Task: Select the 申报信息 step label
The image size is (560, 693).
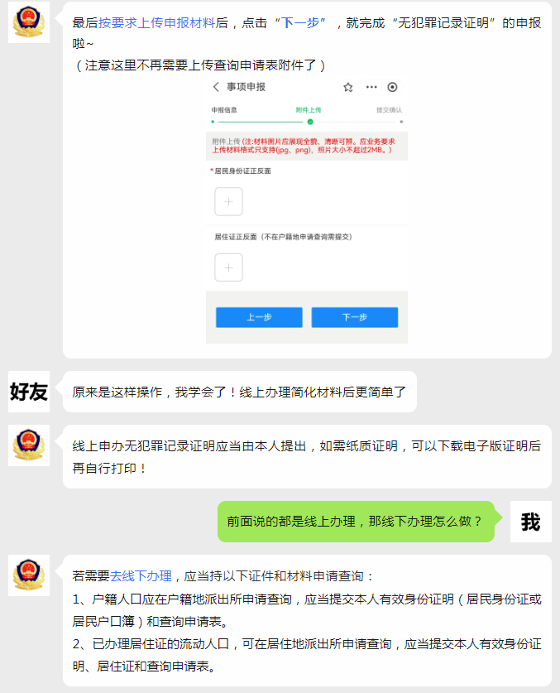Action: 224,110
